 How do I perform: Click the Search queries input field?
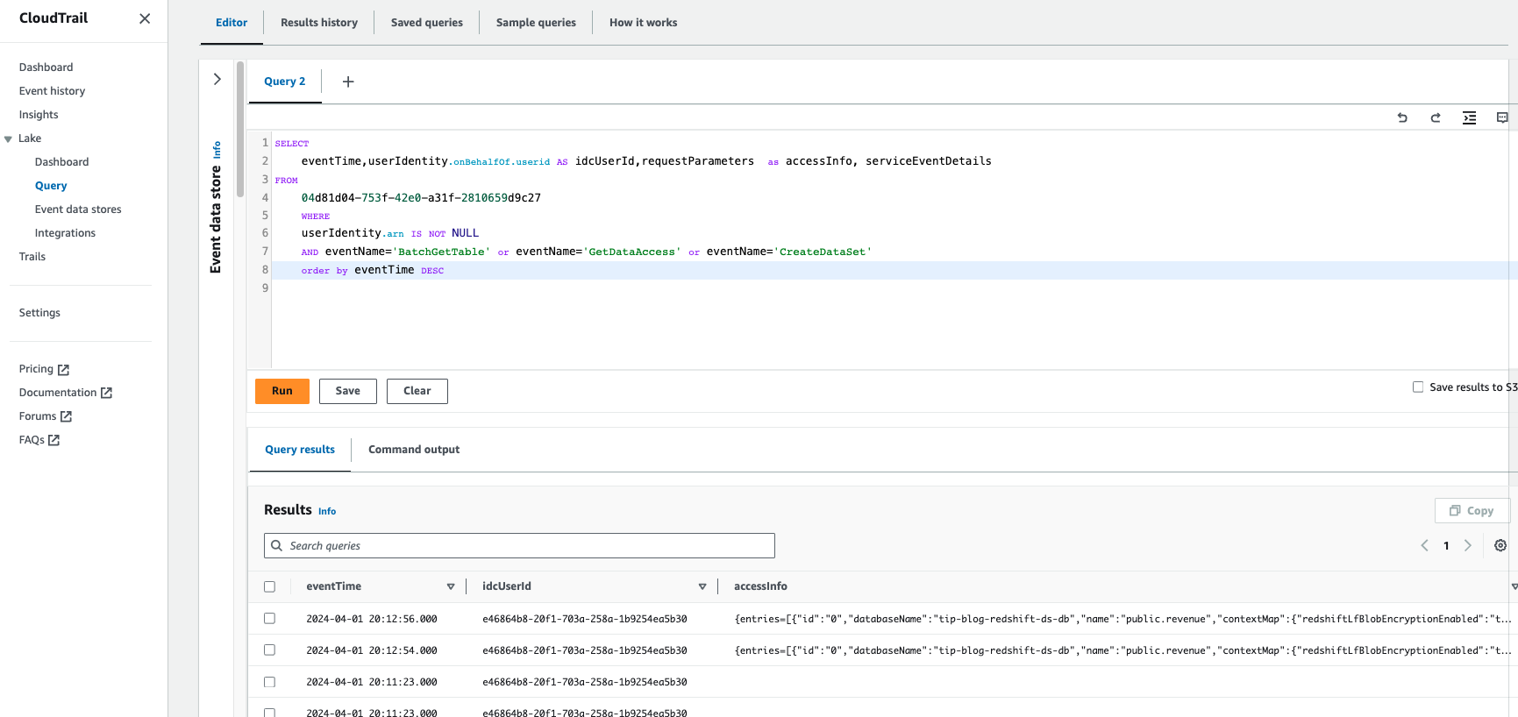point(519,545)
